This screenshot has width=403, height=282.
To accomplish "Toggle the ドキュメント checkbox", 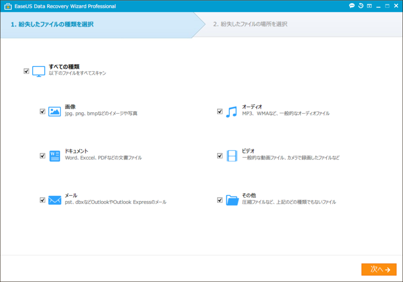I will (x=42, y=156).
